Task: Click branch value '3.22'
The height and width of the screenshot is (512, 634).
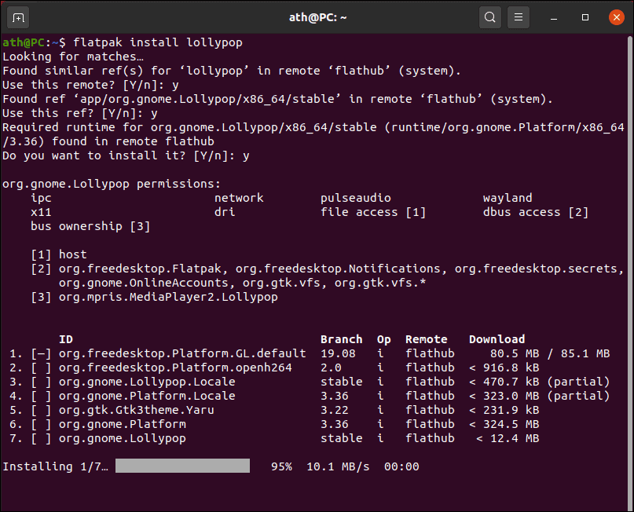Action: [335, 410]
